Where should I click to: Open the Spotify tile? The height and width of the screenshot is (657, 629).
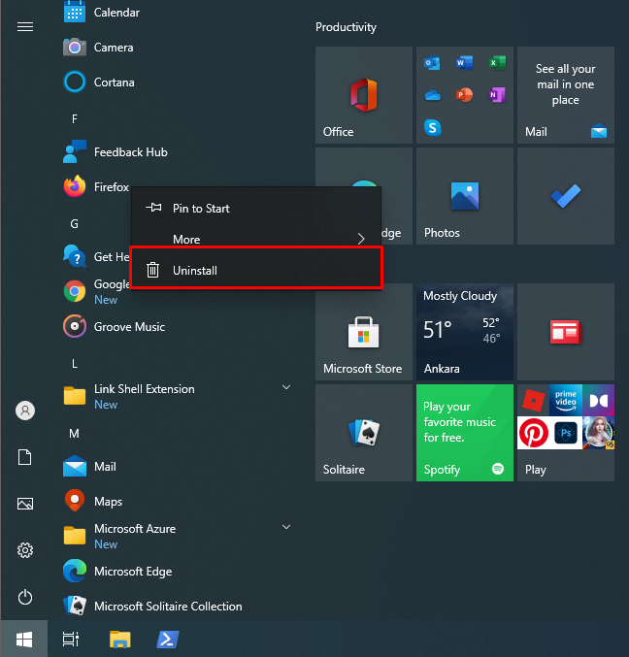tap(465, 433)
